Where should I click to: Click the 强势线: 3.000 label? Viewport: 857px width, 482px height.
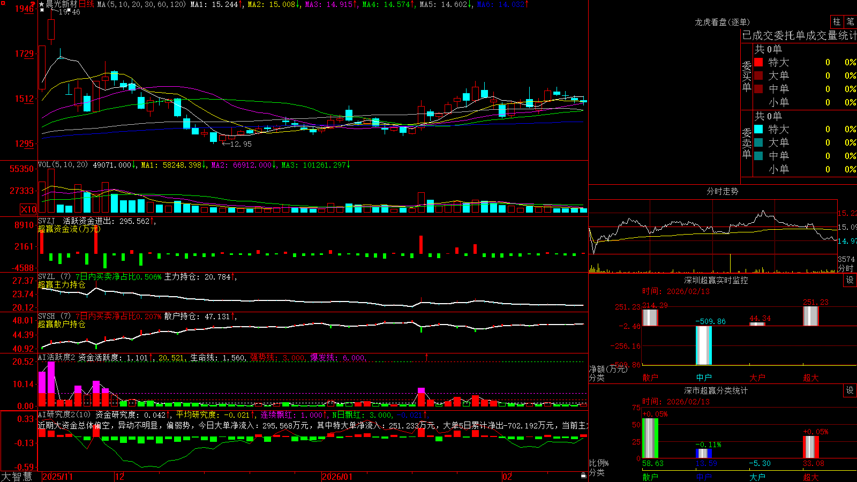click(277, 357)
